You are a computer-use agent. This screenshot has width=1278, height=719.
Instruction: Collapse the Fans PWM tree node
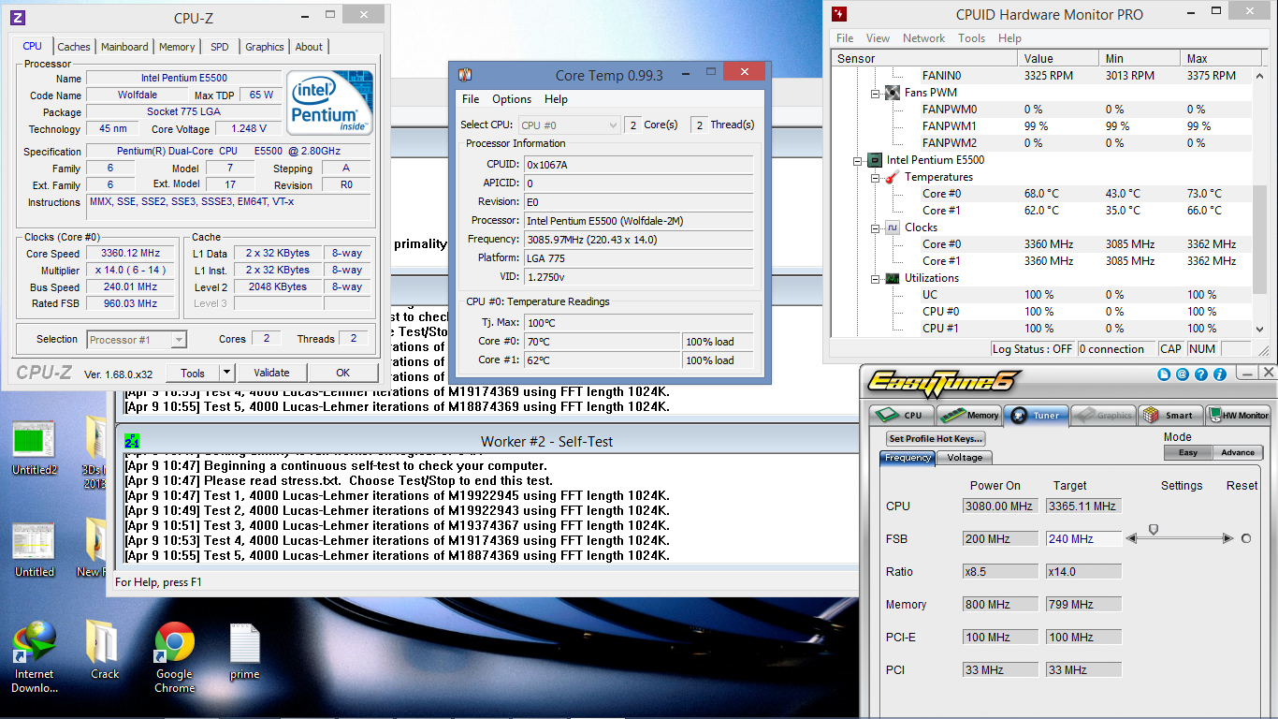click(x=875, y=93)
